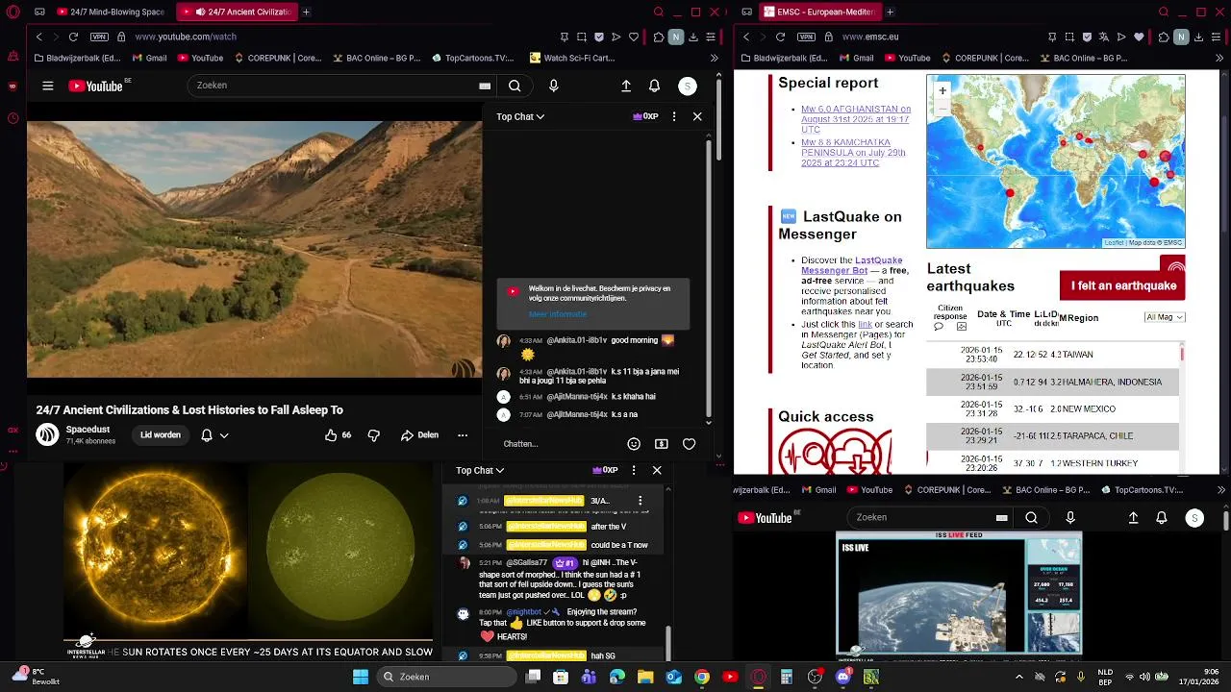The height and width of the screenshot is (692, 1231).
Task: Open the lower chat's three-dot options menu
Action: click(x=633, y=470)
